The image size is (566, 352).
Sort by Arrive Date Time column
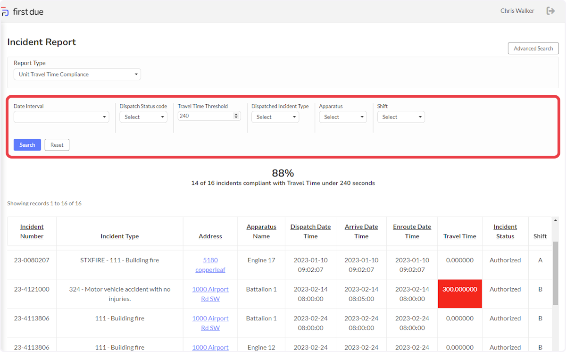(x=361, y=232)
